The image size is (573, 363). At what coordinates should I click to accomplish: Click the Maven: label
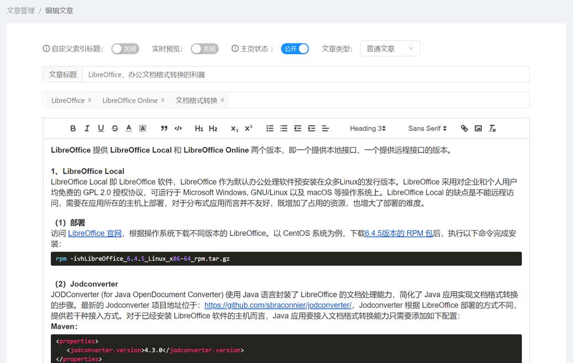65,327
